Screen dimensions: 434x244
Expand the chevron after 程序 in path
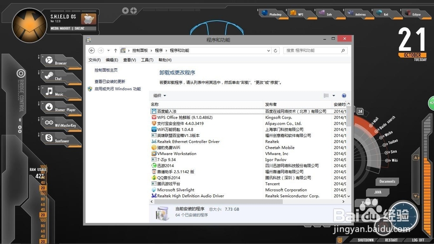pyautogui.click(x=166, y=50)
